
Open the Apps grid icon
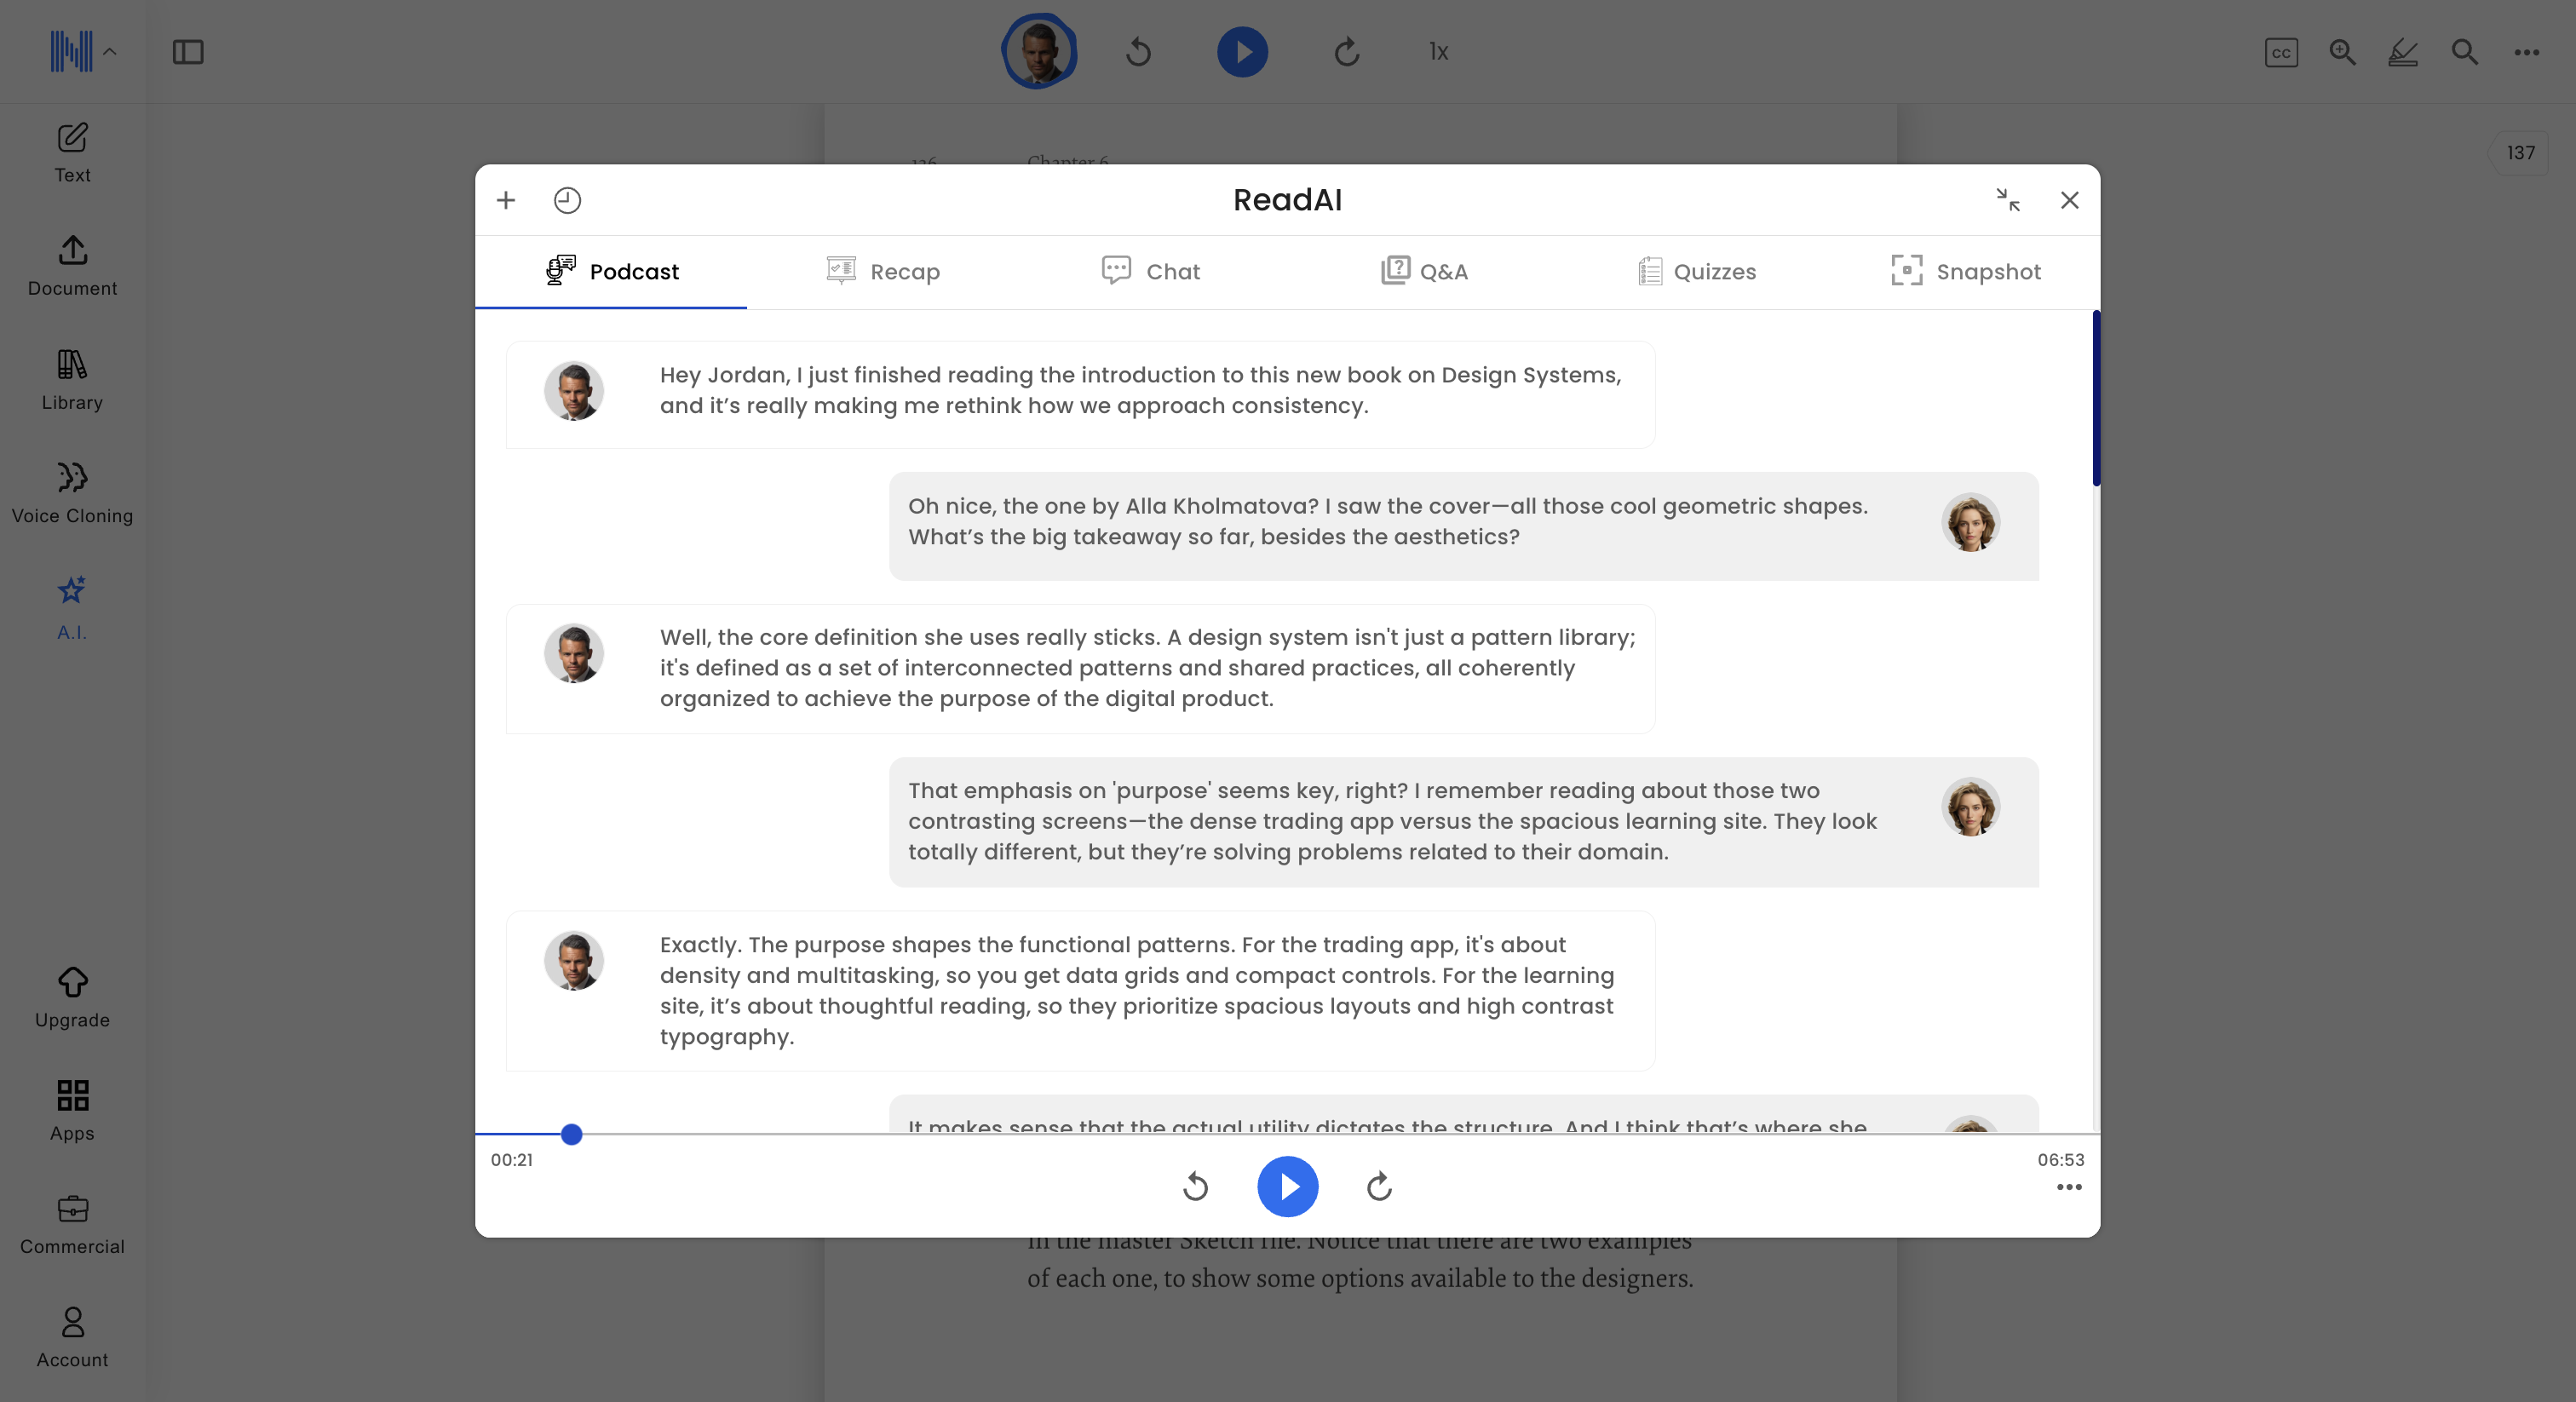pos(72,1109)
